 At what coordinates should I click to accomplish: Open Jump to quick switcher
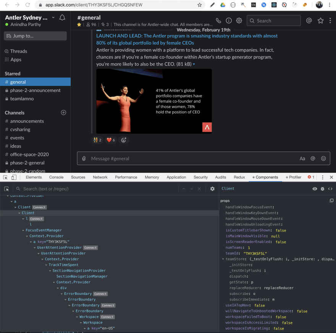pos(36,36)
